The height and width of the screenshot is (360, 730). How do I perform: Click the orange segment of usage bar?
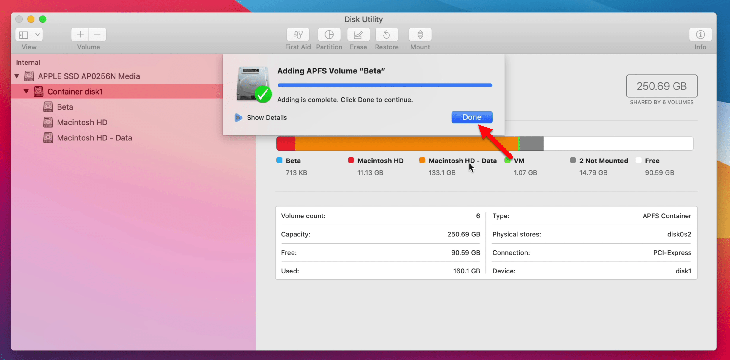(x=406, y=144)
